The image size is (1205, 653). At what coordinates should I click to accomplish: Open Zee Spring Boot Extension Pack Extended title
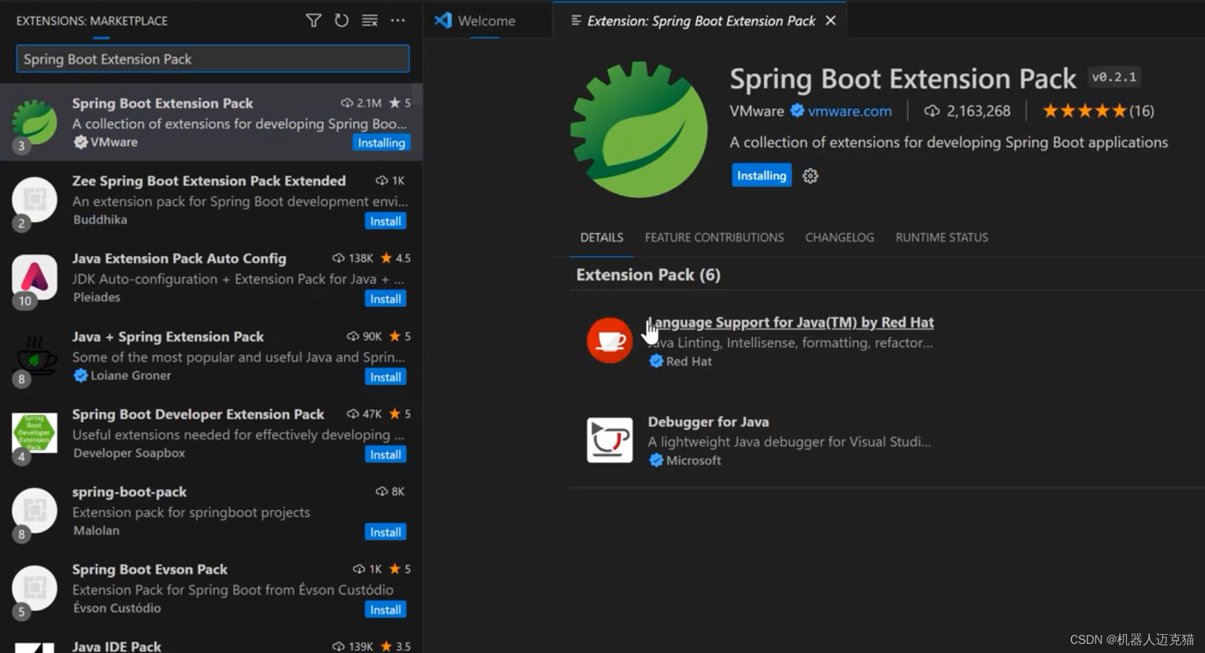click(x=209, y=181)
